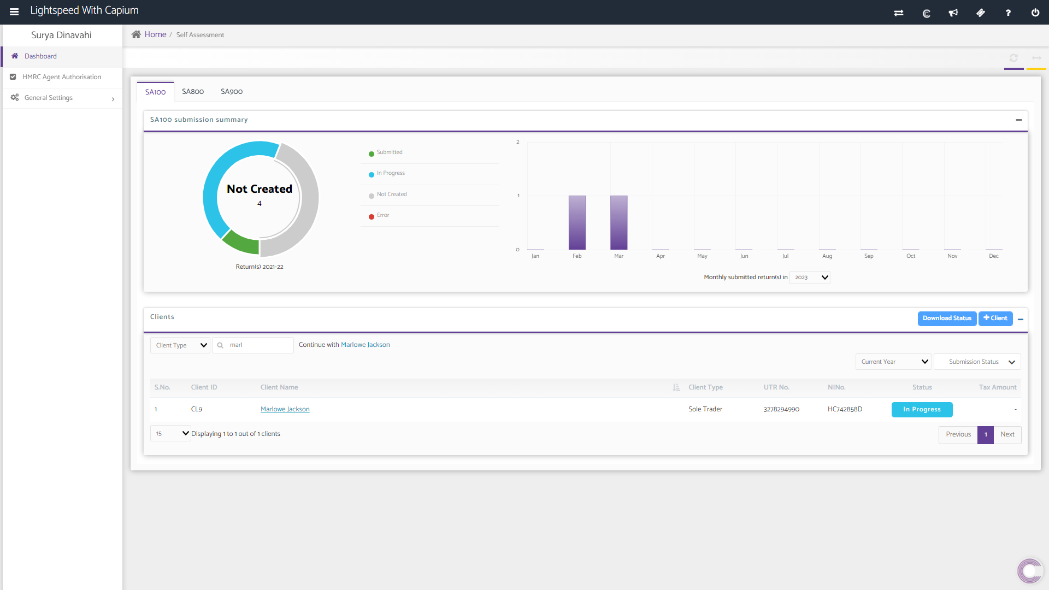Toggle the In Progress legend item

coord(390,173)
